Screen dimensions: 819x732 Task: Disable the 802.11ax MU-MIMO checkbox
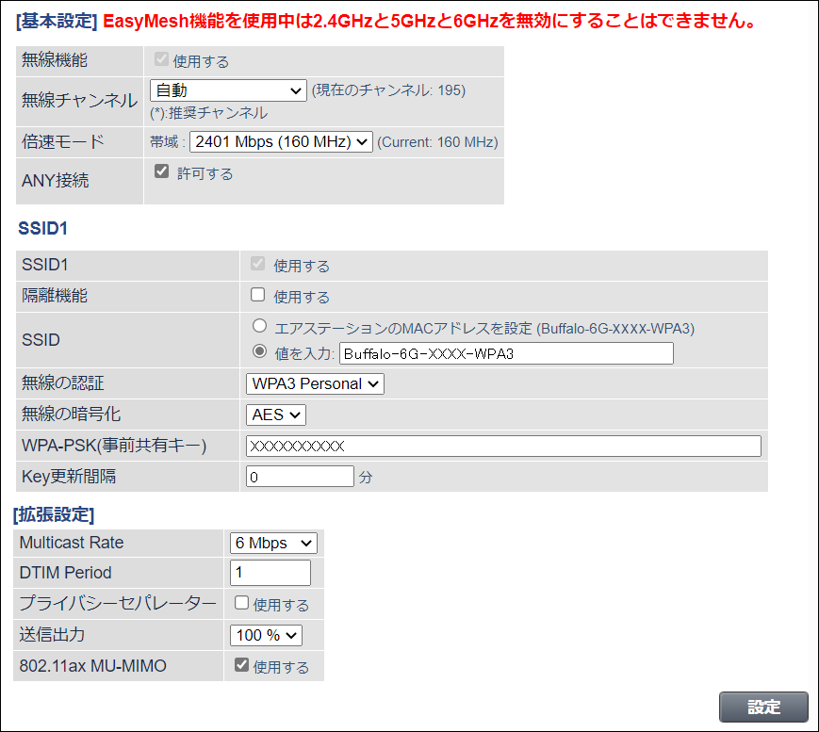click(x=241, y=665)
